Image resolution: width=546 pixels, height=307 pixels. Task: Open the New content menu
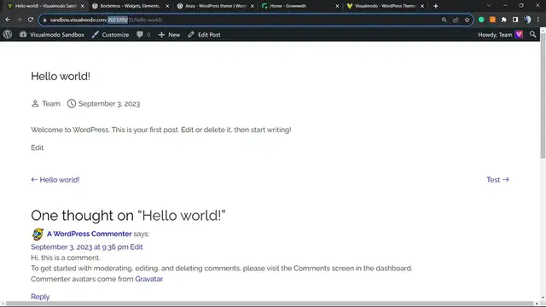(x=169, y=34)
